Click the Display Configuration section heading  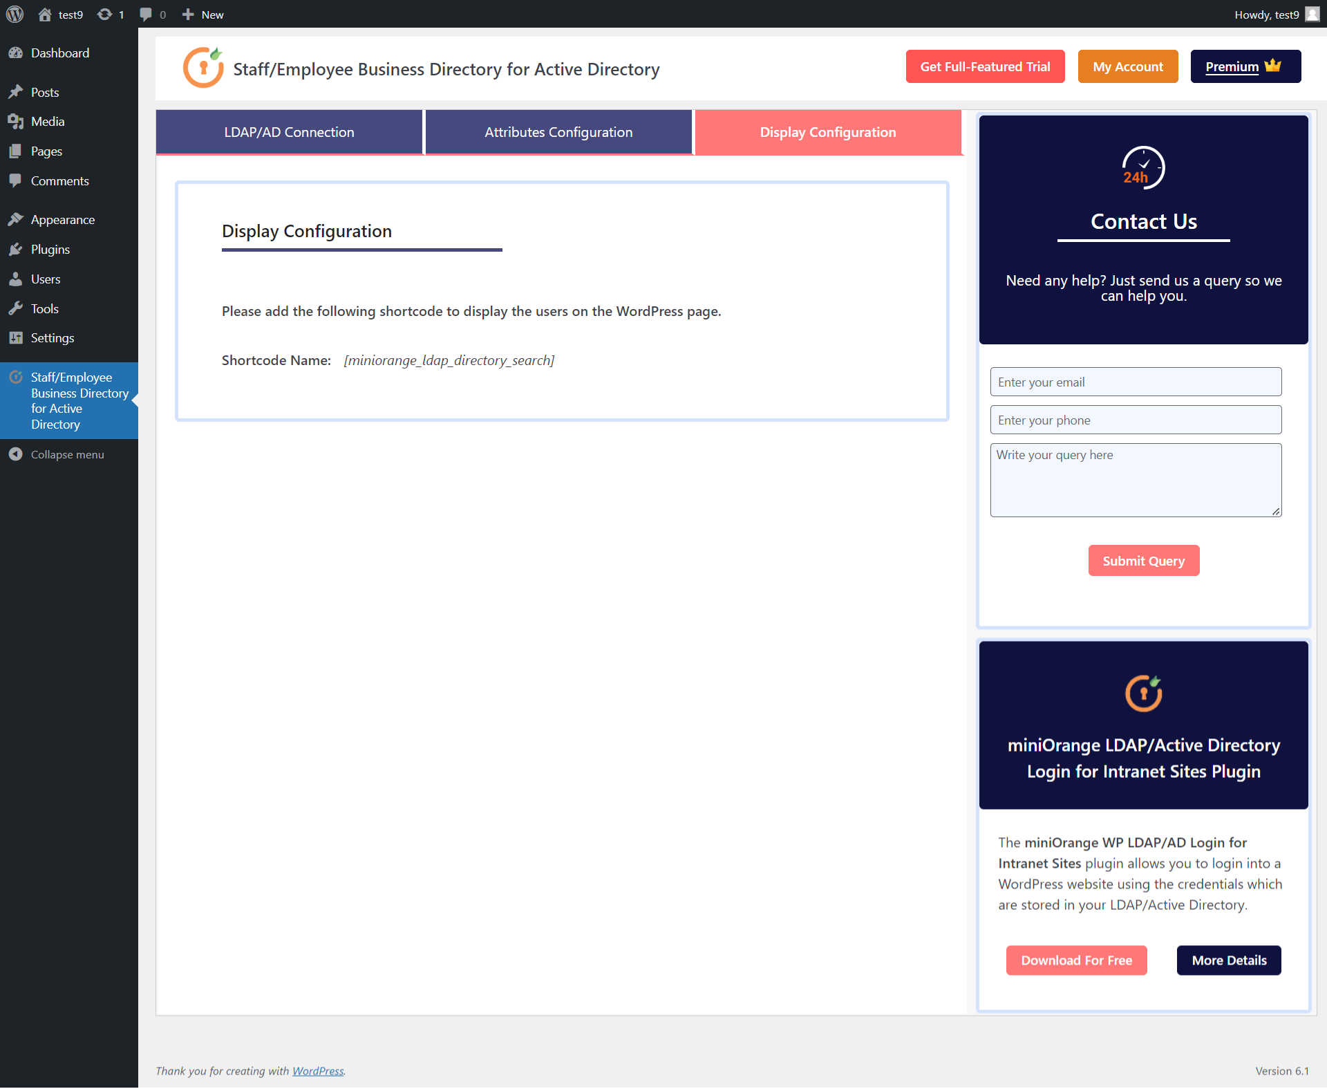point(307,231)
